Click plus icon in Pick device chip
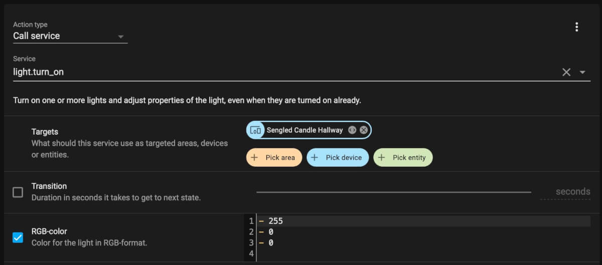Viewport: 602px width, 265px height. point(315,157)
